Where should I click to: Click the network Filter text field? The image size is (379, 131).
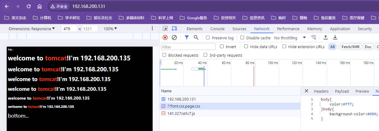point(188,47)
